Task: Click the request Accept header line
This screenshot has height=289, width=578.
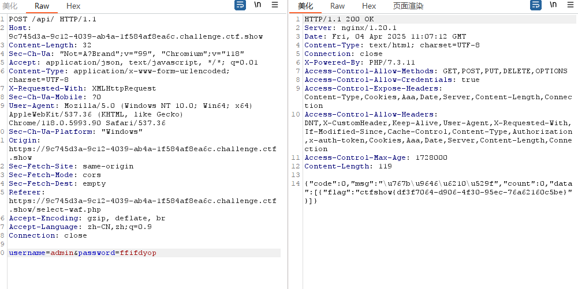Action: 133,62
